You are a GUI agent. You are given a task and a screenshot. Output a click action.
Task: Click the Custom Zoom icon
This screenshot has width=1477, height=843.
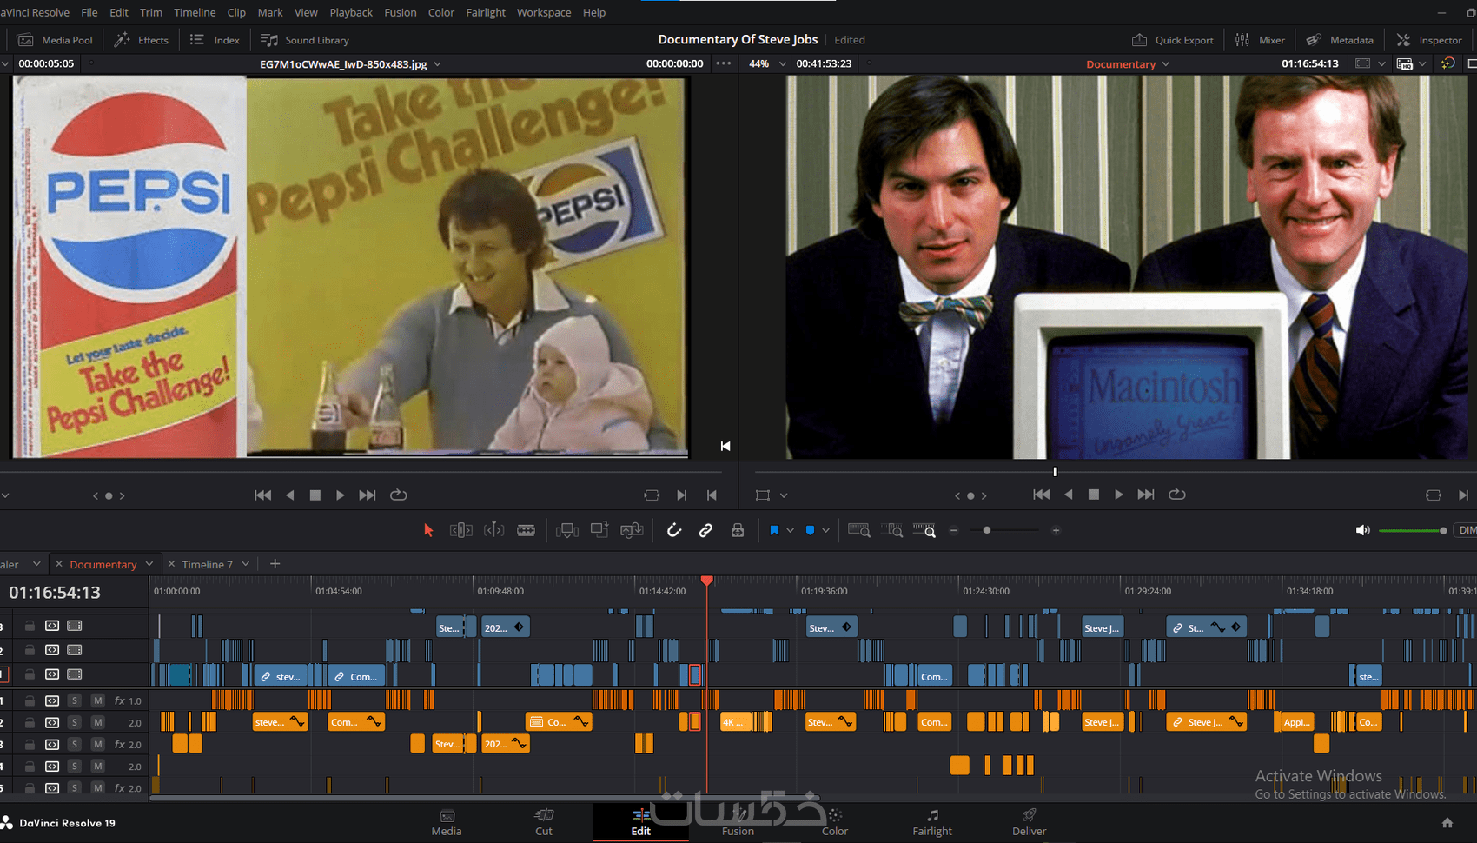pyautogui.click(x=924, y=530)
